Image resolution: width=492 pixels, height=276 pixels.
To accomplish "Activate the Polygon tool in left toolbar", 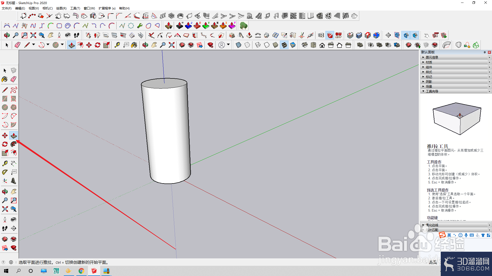I will click(x=14, y=107).
